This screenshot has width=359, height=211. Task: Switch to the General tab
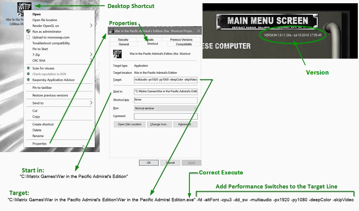[x=124, y=44]
